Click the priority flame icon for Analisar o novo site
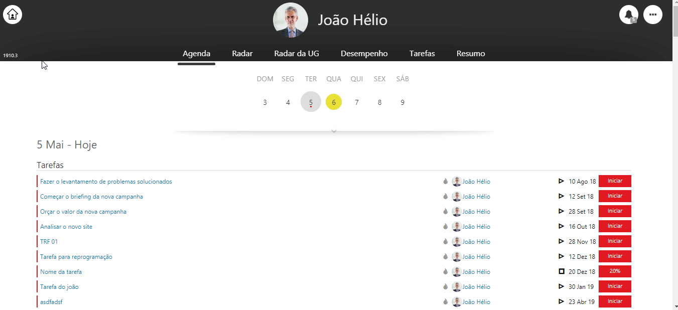 445,227
